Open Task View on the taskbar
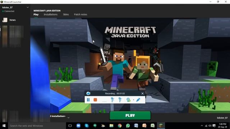The image size is (230, 129). click(70, 126)
